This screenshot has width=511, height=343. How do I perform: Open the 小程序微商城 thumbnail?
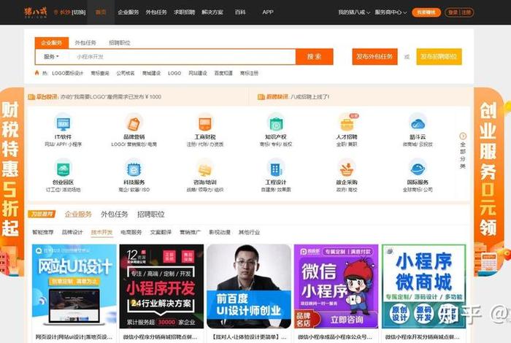click(x=423, y=286)
